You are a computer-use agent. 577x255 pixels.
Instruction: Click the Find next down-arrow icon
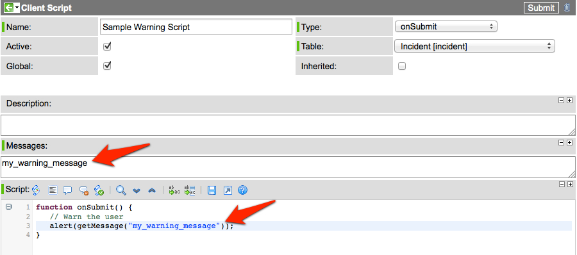click(x=137, y=190)
